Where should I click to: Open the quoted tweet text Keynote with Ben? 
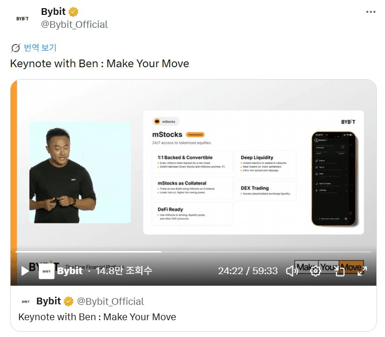click(x=97, y=317)
